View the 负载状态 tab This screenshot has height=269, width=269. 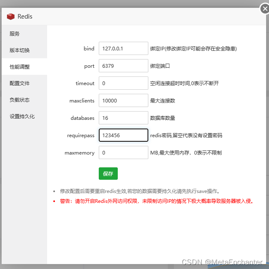tap(24, 100)
